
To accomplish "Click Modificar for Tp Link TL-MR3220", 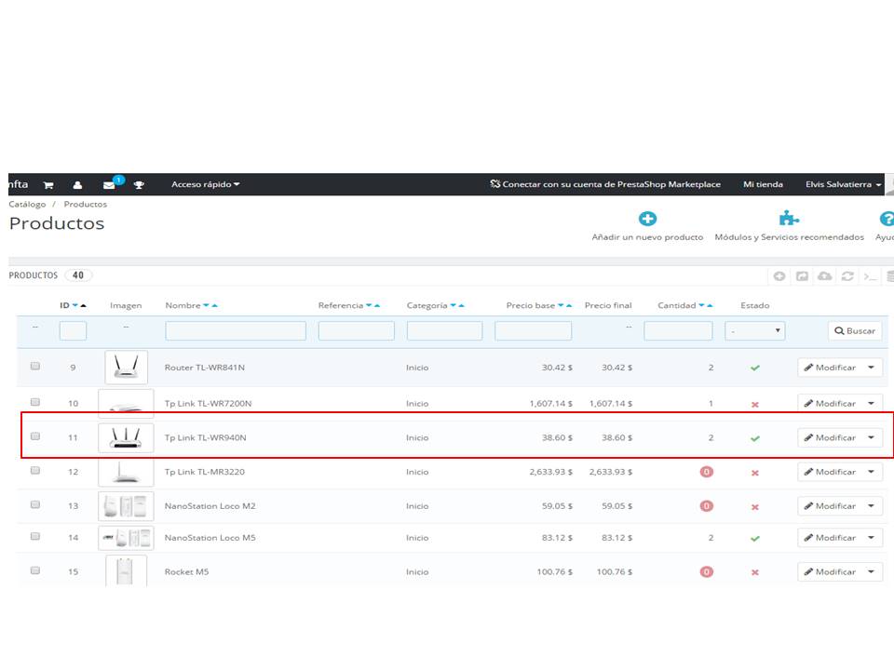I will click(x=830, y=472).
